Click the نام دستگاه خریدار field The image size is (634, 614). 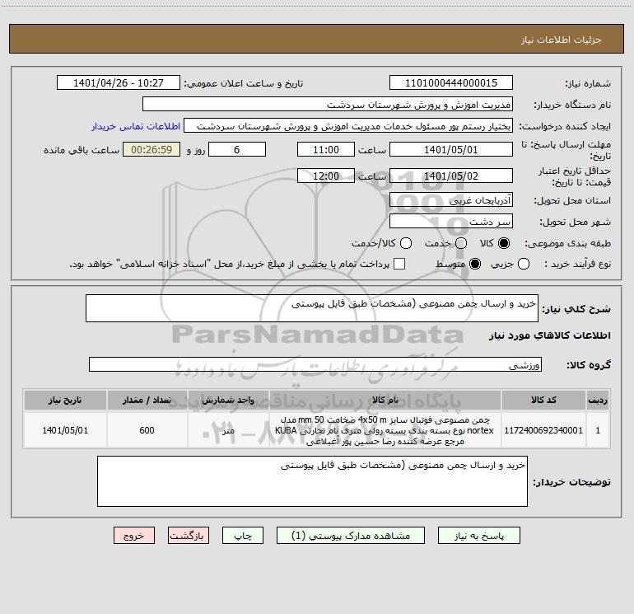[328, 104]
